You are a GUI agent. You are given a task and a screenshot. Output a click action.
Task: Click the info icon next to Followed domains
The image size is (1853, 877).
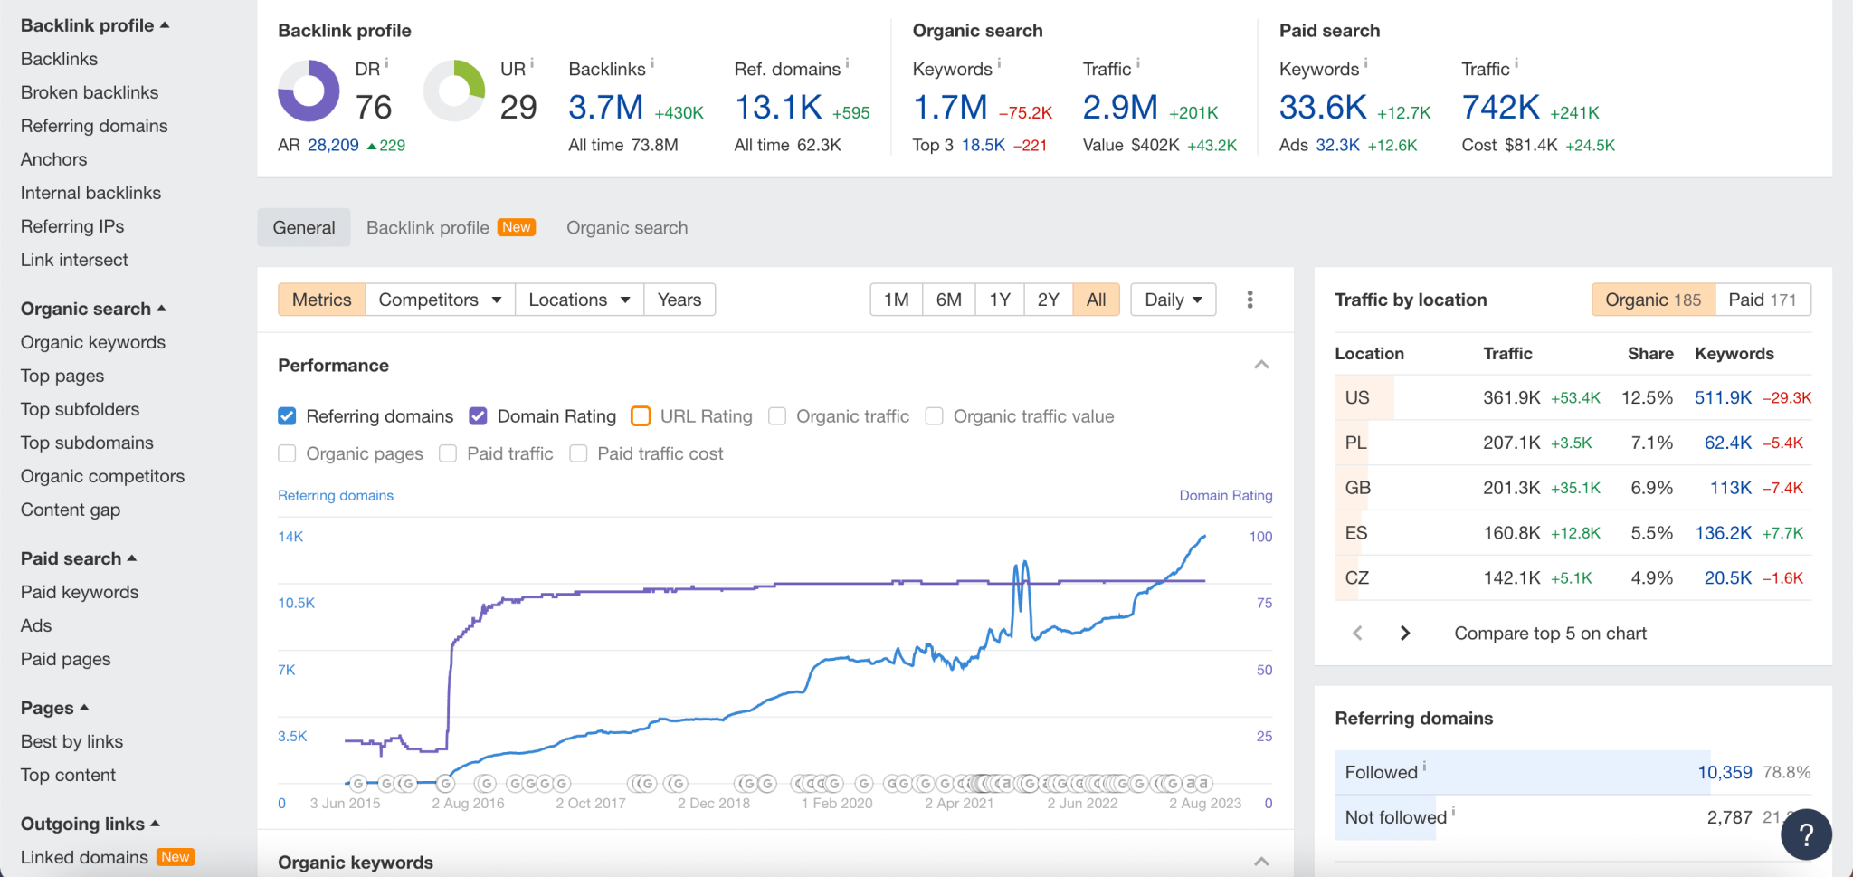click(x=1426, y=765)
